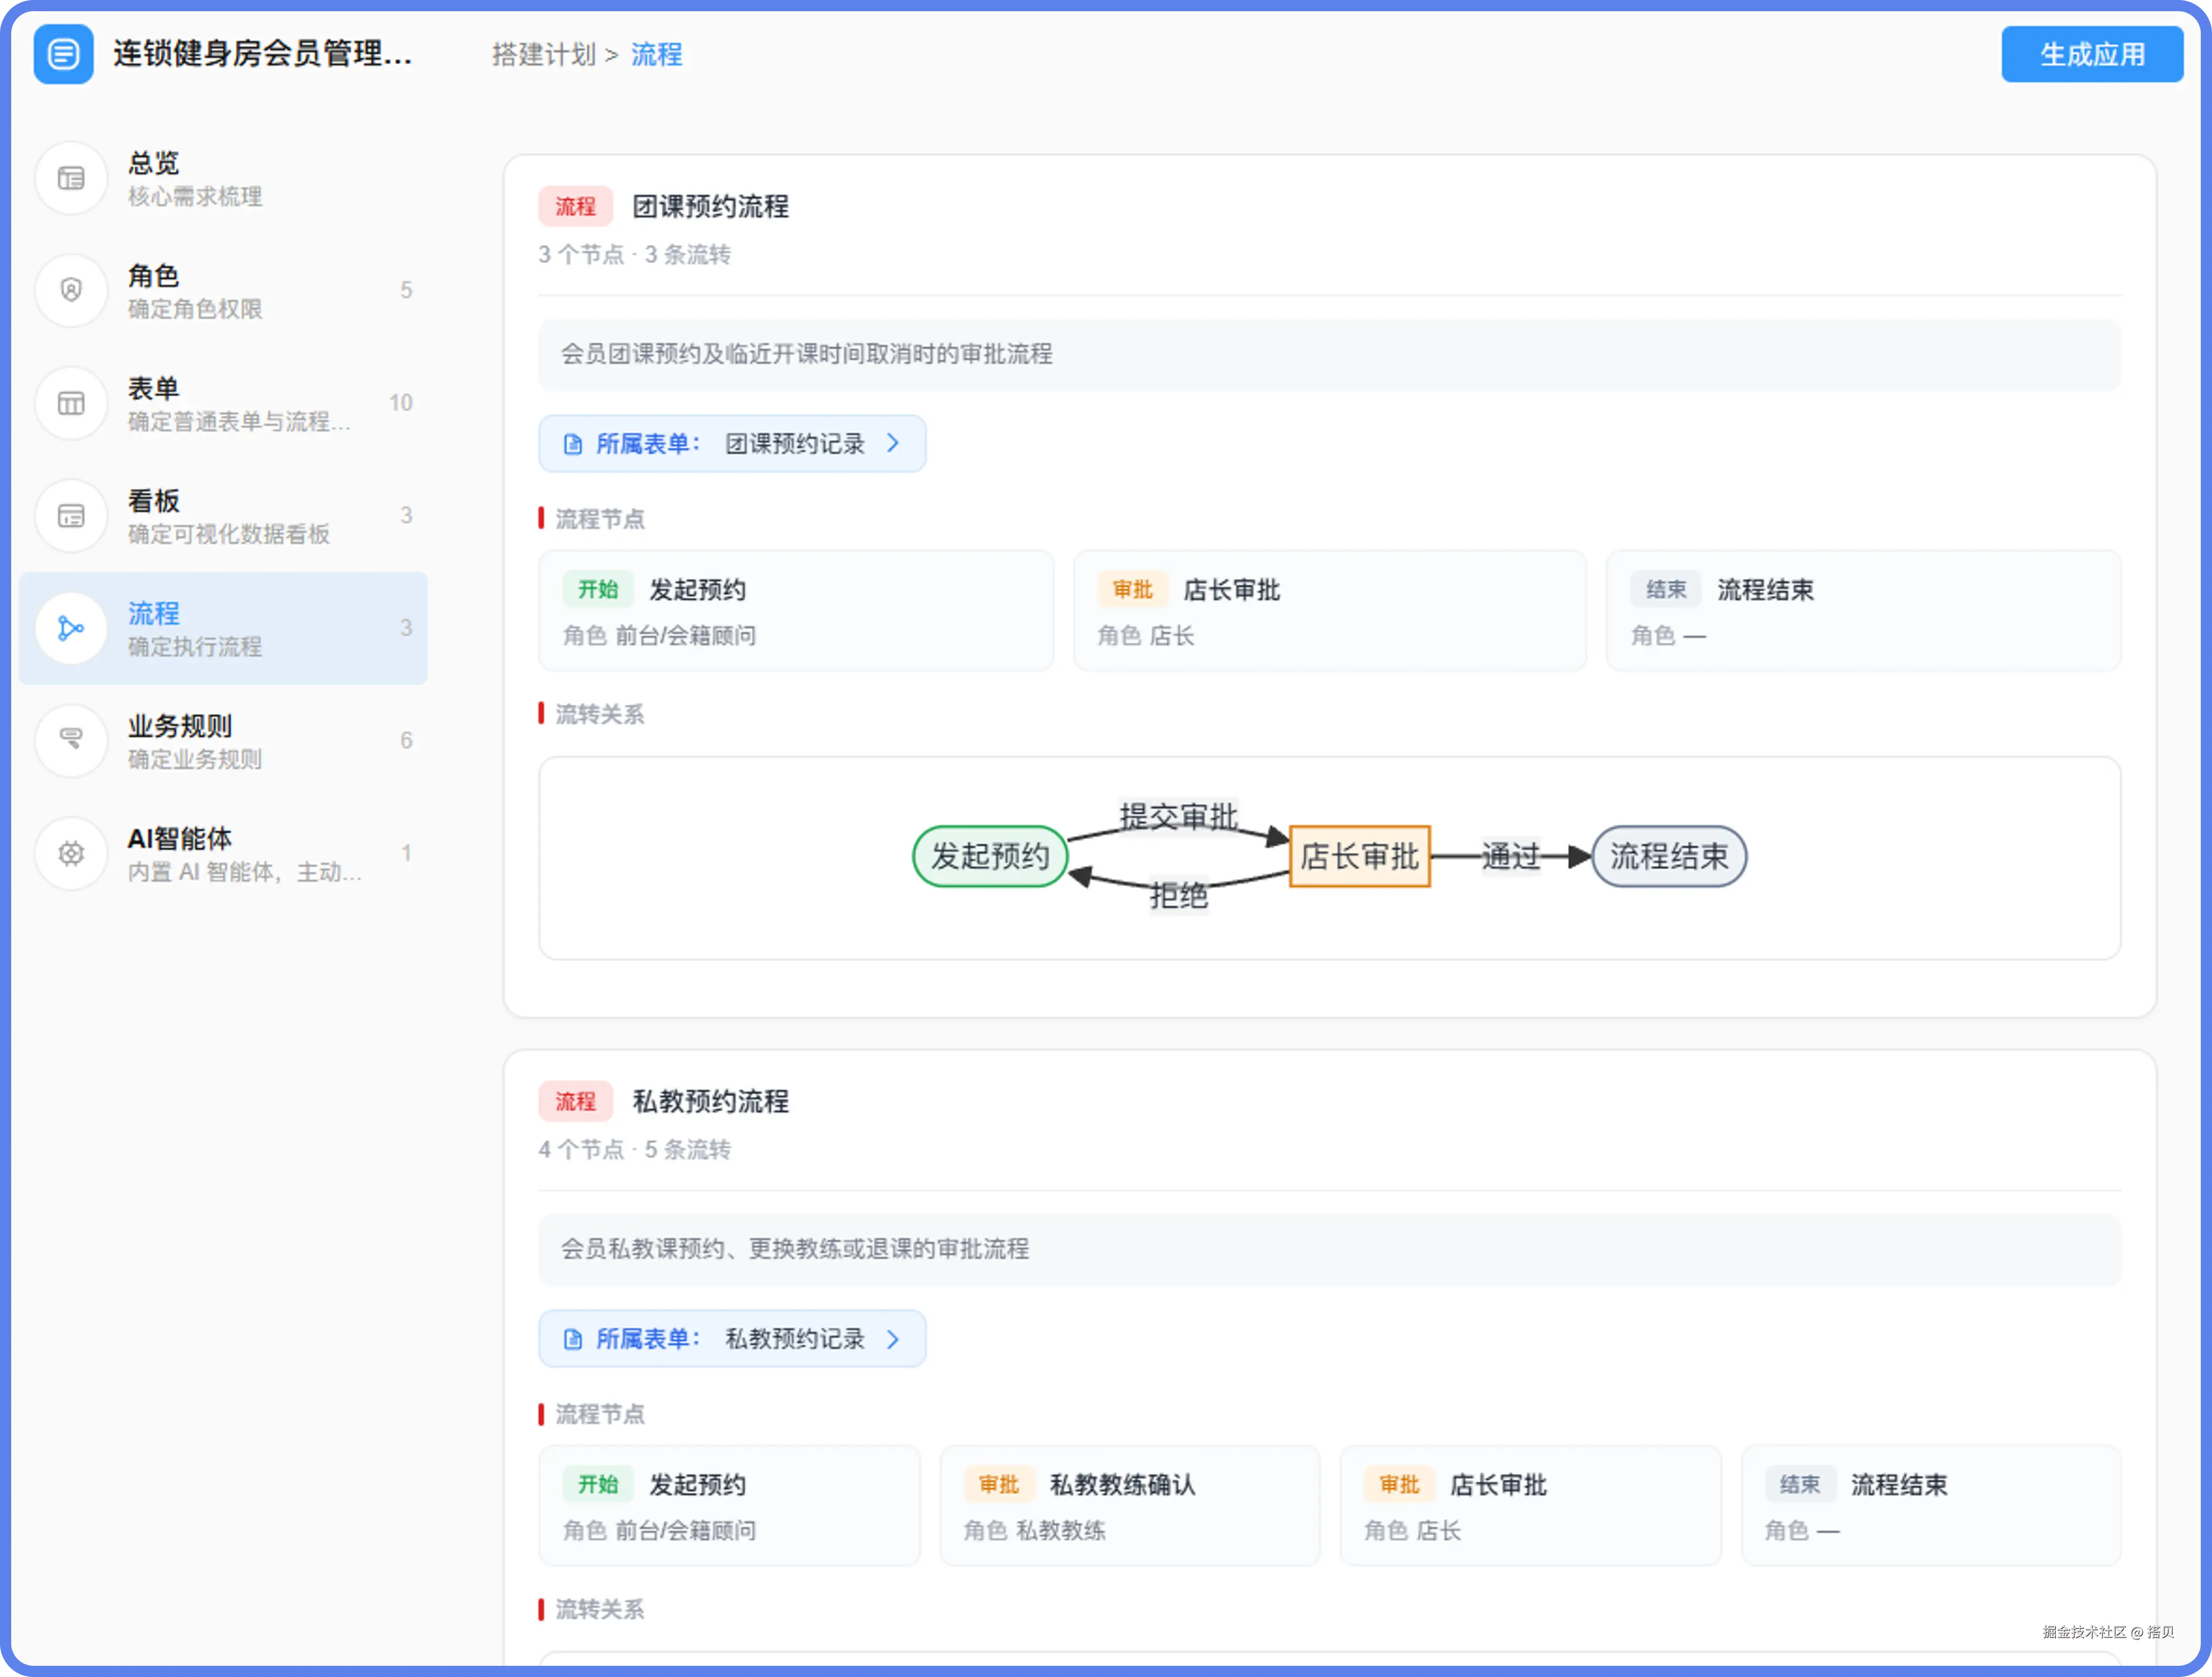Click 4 个节点 · 5 条流转 text

(x=634, y=1150)
